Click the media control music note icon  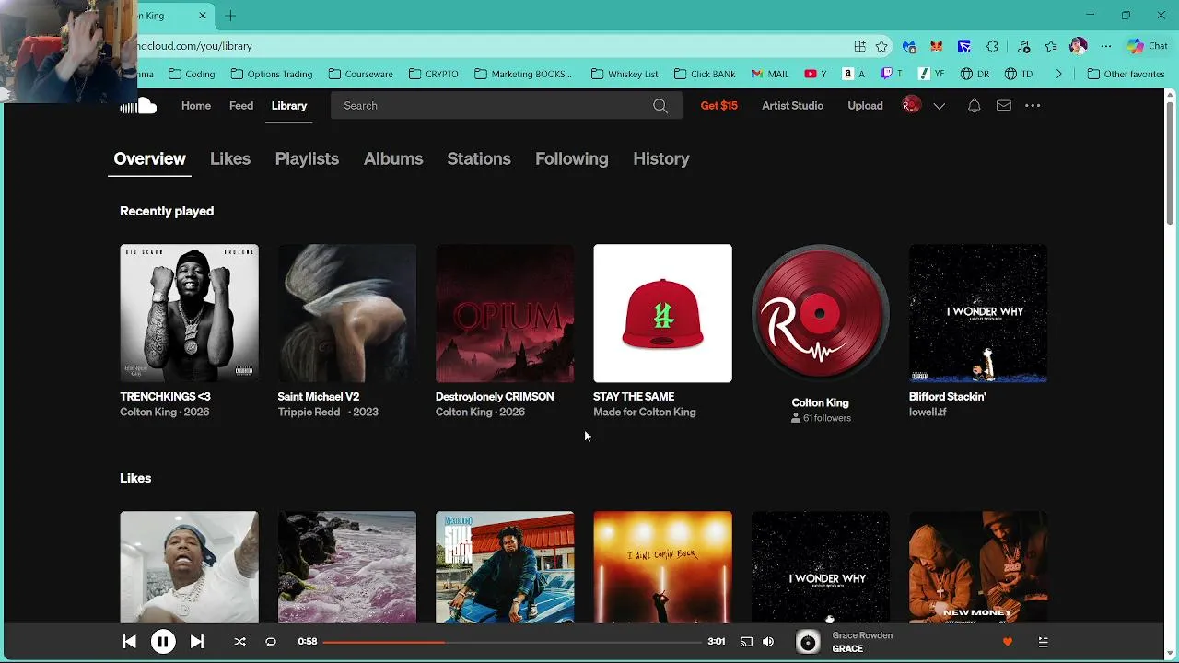point(1023,46)
